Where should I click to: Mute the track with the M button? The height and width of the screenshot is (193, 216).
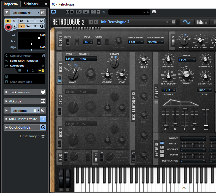coord(8,21)
